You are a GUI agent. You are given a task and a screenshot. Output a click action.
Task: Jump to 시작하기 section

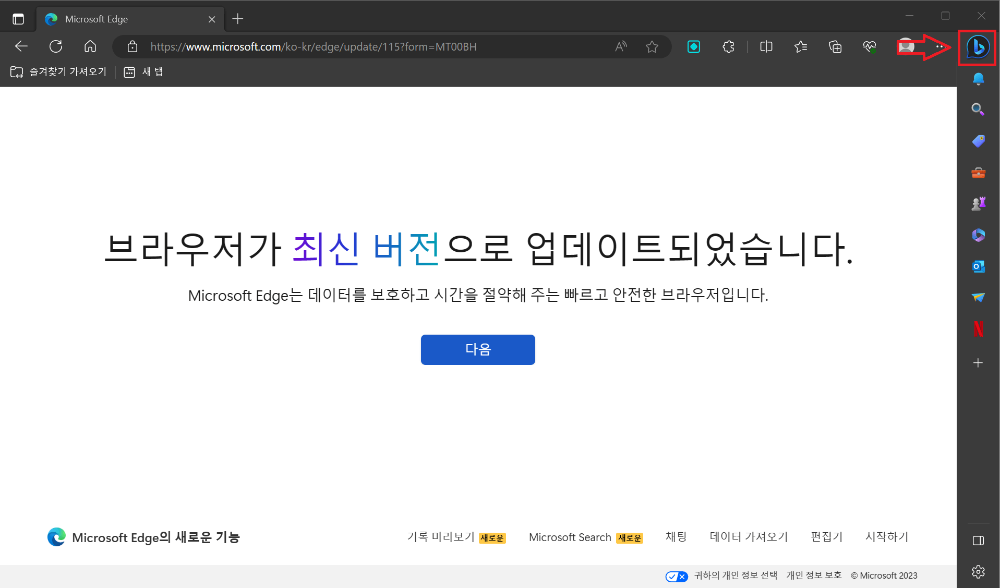[887, 537]
